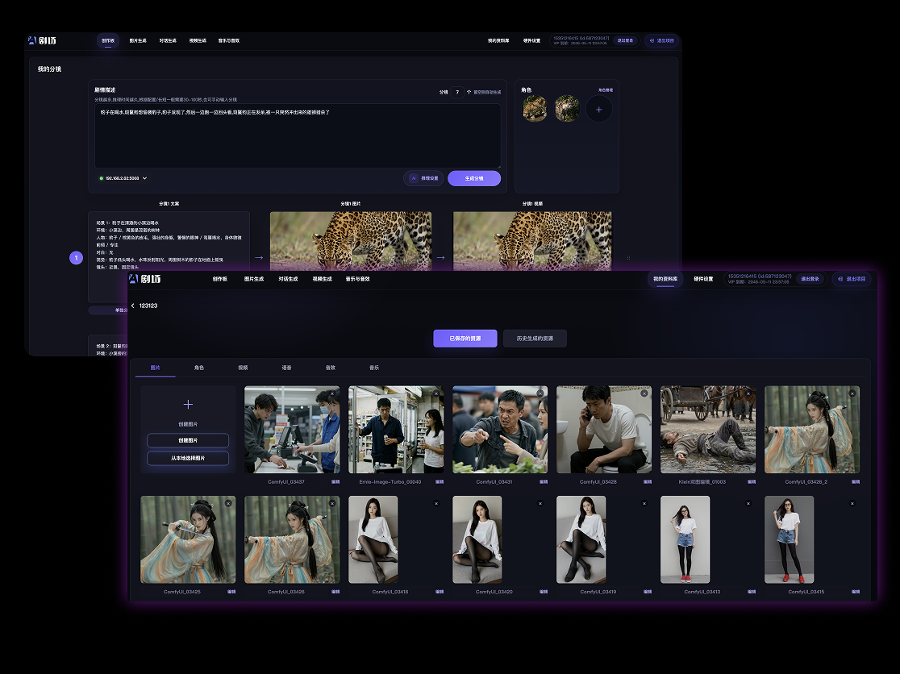Select 我的资料库 in front window
900x674 pixels.
tap(665, 279)
